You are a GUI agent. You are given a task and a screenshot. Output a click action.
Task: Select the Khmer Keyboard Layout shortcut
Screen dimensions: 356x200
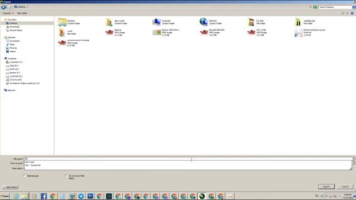(x=298, y=33)
